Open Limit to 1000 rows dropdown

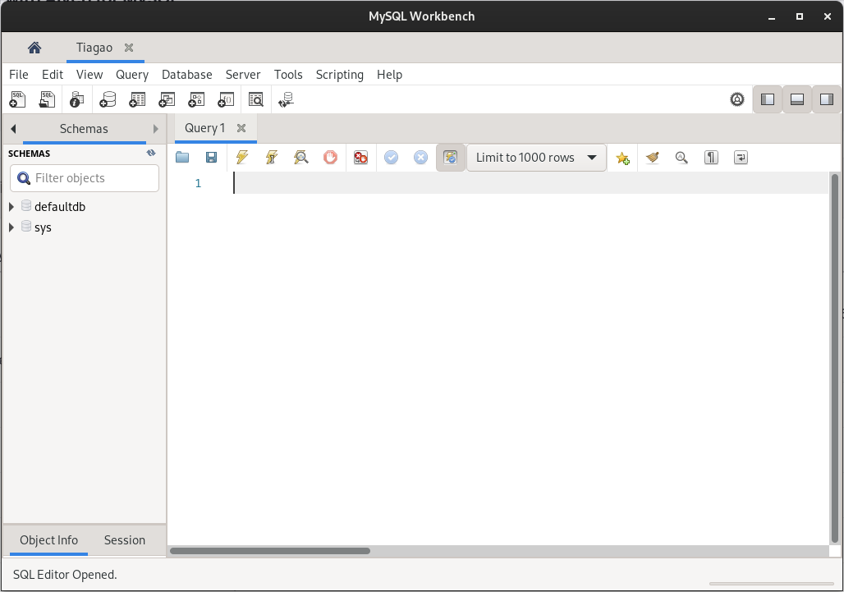[x=536, y=158]
